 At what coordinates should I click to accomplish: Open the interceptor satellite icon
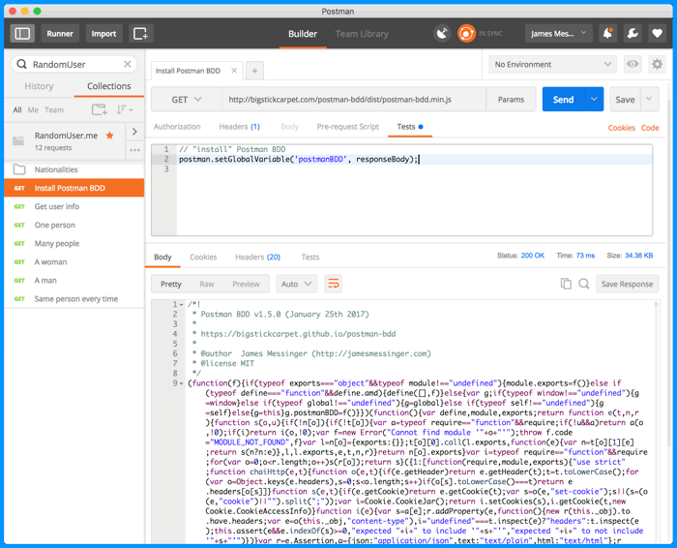(442, 33)
